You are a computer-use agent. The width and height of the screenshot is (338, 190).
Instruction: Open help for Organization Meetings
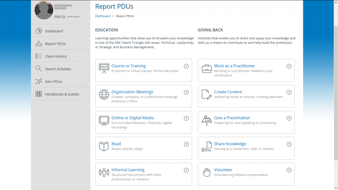(x=186, y=92)
